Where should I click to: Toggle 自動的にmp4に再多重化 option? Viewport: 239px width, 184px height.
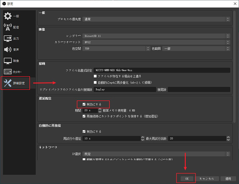coord(95,82)
